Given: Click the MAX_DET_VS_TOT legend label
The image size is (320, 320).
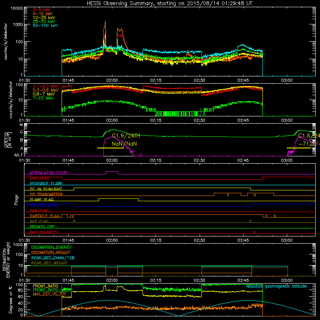Looking at the screenshot, I should point(50,294).
